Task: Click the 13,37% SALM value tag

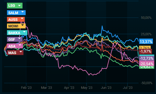Action: pyautogui.click(x=146, y=42)
